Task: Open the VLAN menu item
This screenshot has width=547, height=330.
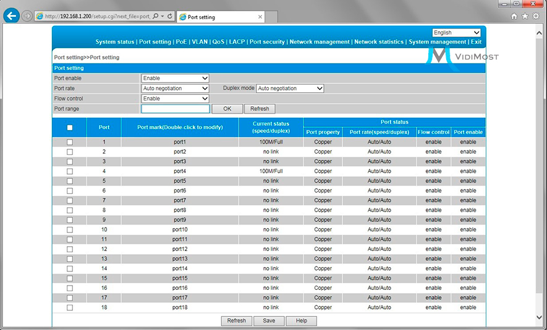Action: tap(200, 42)
